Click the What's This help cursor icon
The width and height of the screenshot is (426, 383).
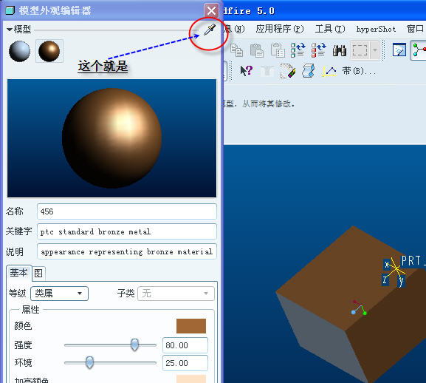(x=246, y=71)
